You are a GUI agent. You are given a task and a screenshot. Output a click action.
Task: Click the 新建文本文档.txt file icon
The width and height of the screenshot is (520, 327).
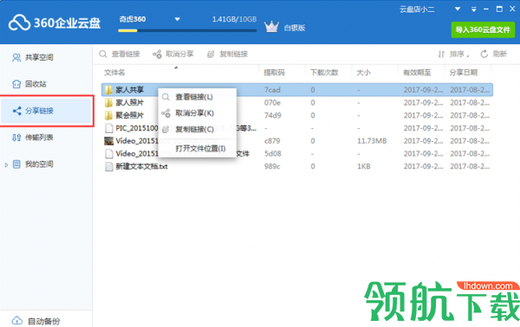(x=108, y=166)
